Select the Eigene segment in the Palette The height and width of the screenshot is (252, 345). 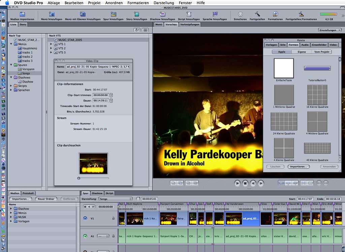pos(302,52)
